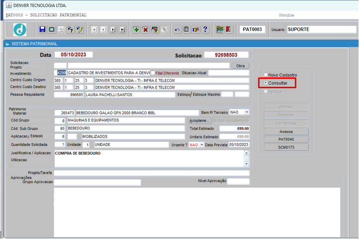This screenshot has width=359, height=239.
Task: Open the PAT0040 screen button
Action: coord(286,139)
